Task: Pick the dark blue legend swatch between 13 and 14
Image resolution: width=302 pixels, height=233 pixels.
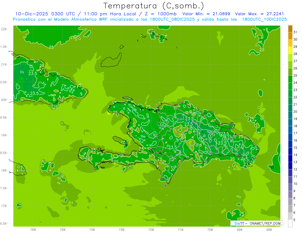Action: pyautogui.click(x=290, y=158)
